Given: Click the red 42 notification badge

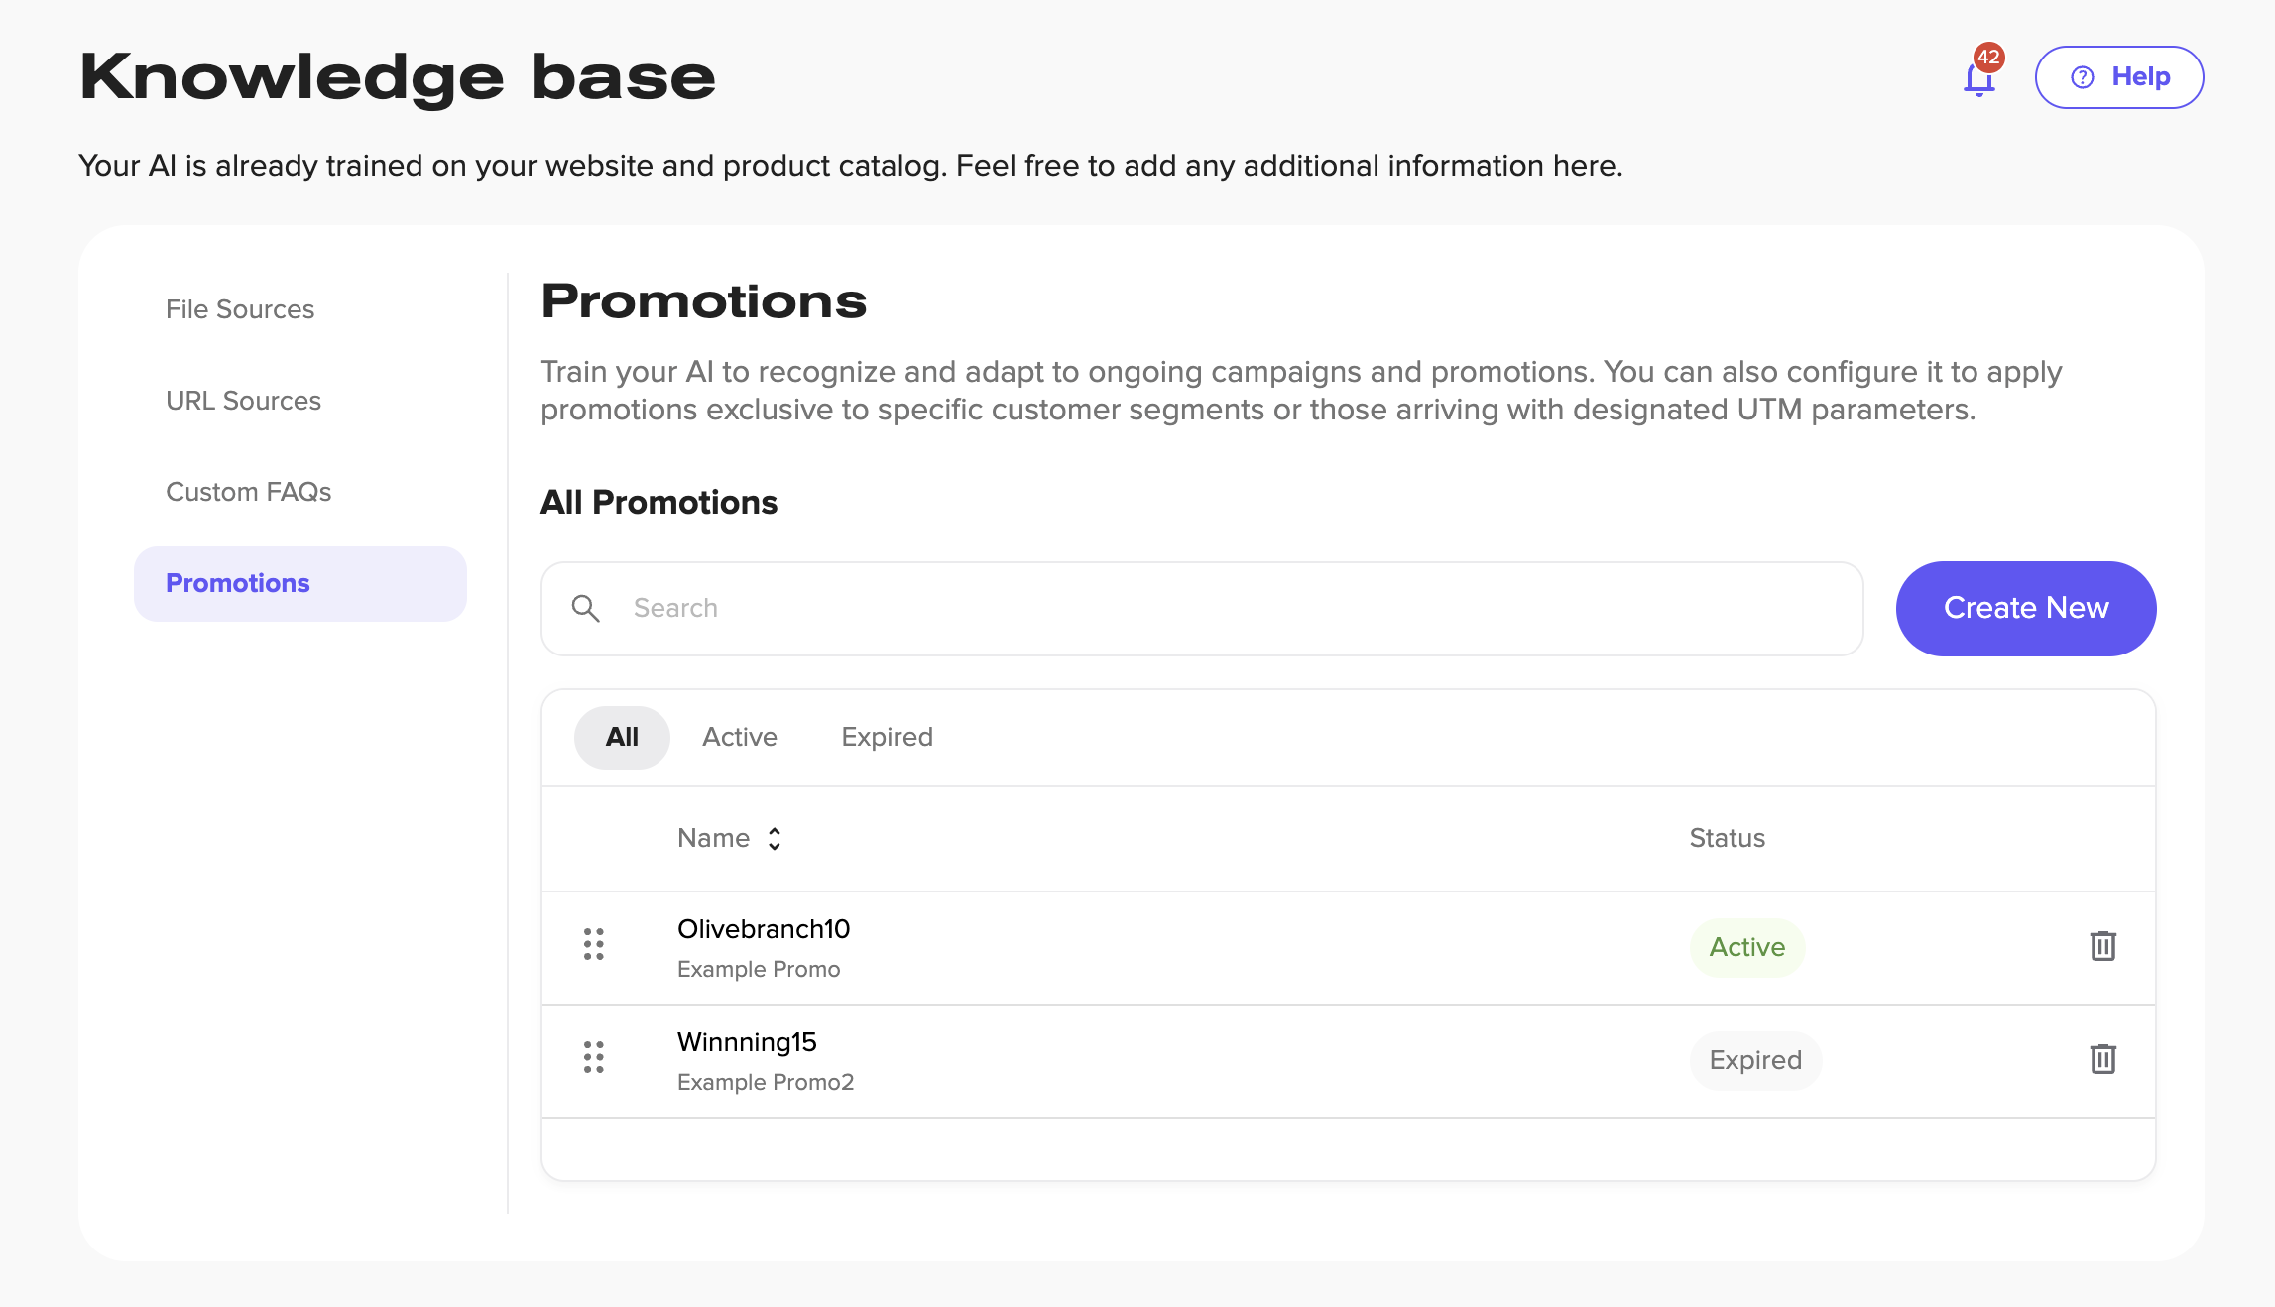Looking at the screenshot, I should (x=1988, y=58).
